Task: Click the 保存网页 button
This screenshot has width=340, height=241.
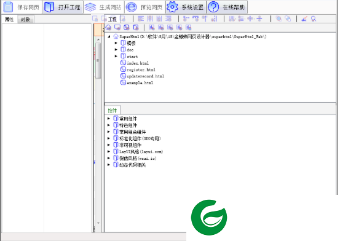Action: click(22, 7)
